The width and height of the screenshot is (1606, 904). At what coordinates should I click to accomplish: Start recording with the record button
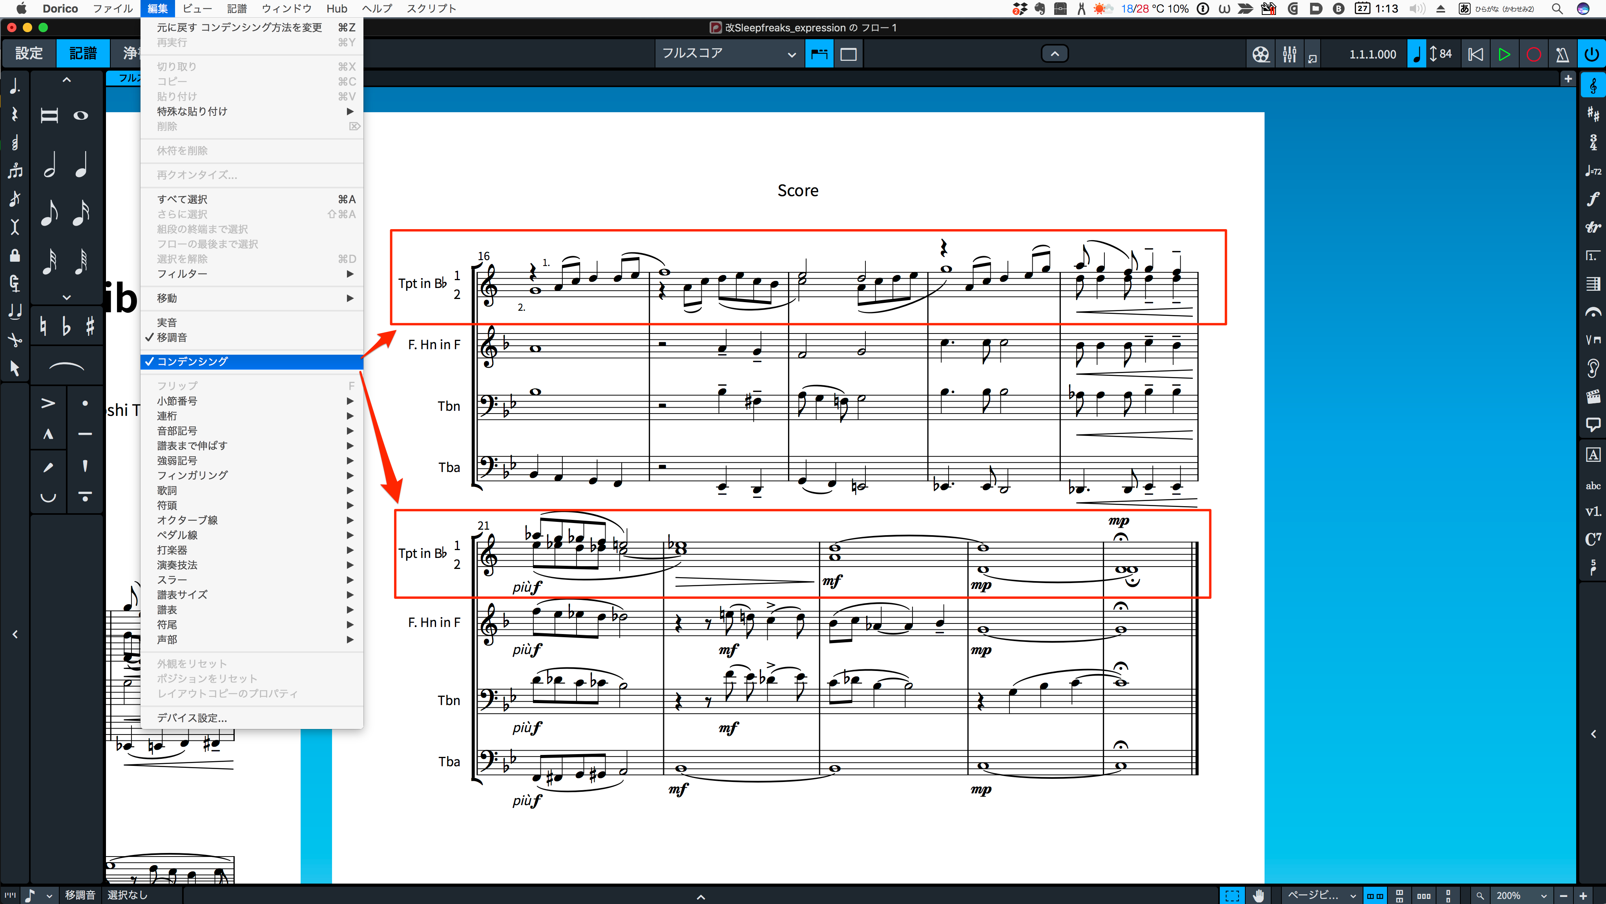tap(1534, 54)
